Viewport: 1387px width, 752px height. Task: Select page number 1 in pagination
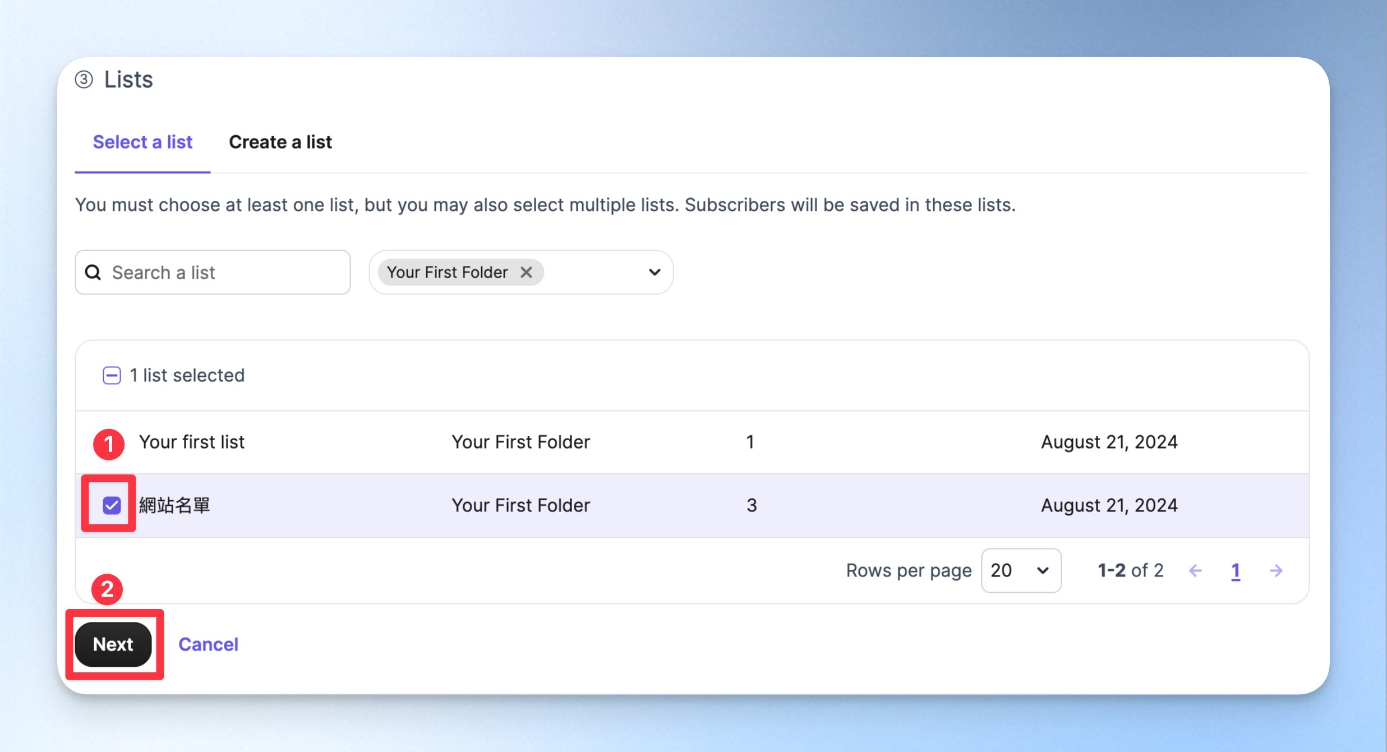point(1235,571)
